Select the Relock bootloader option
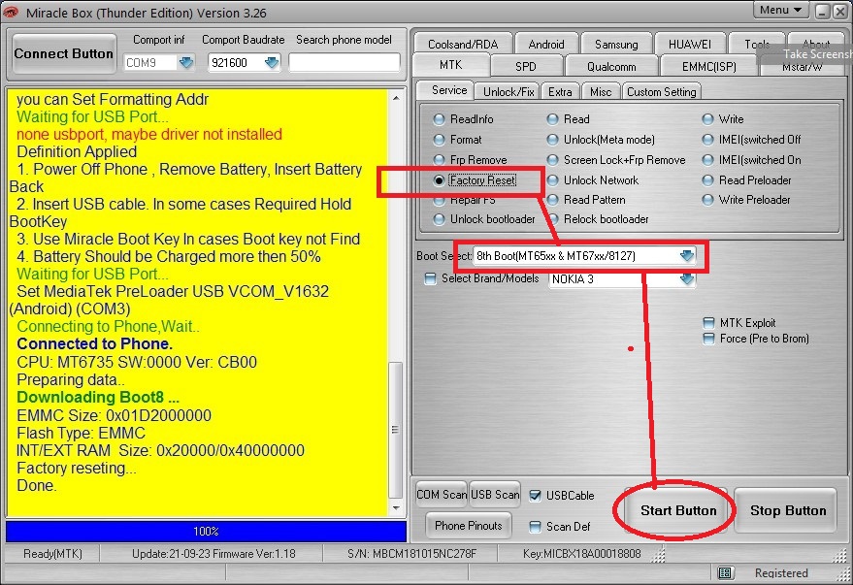853x585 pixels. (553, 219)
